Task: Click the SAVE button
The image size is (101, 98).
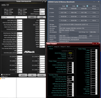Action: (32, 17)
